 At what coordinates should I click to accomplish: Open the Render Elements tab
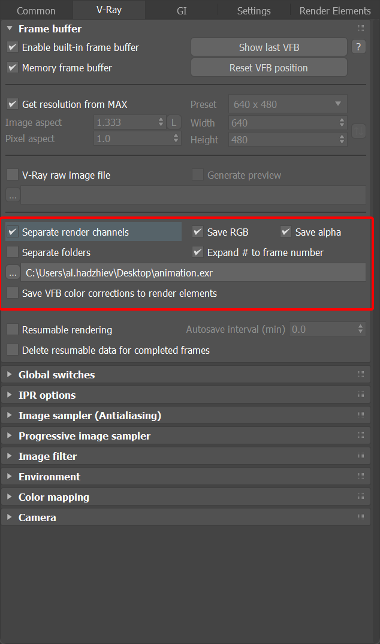(334, 11)
